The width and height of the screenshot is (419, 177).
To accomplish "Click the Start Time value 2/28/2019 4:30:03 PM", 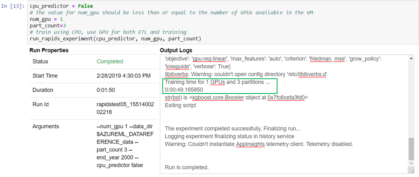I will point(124,76).
